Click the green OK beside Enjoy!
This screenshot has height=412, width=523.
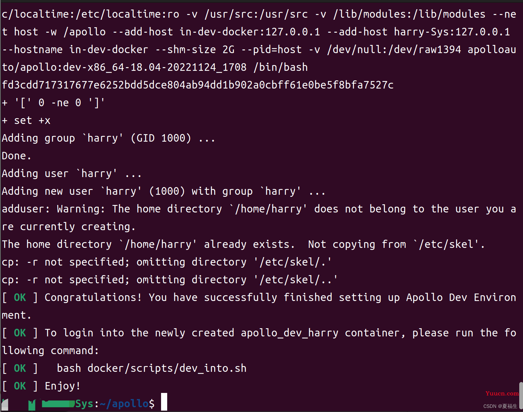[x=20, y=386]
